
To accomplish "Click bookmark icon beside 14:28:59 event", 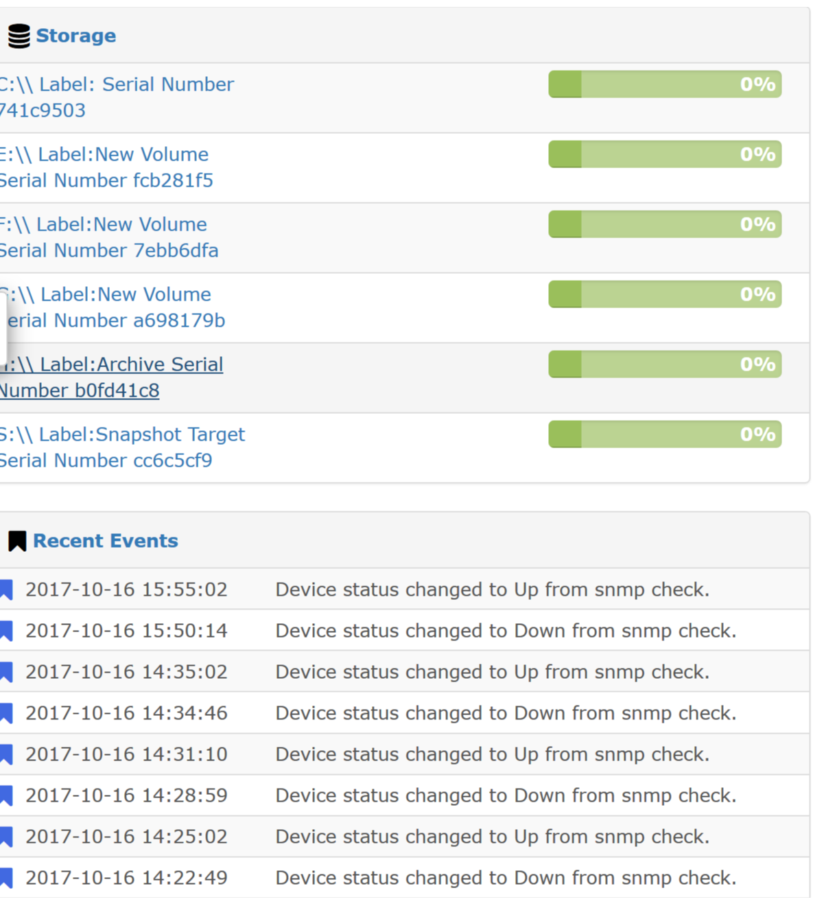I will click(6, 795).
